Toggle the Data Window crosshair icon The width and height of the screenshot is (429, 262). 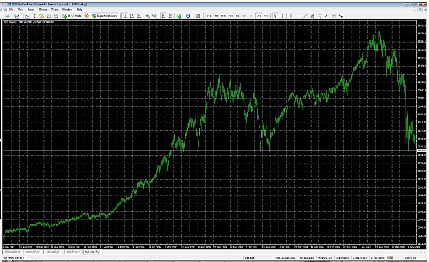[x=34, y=16]
